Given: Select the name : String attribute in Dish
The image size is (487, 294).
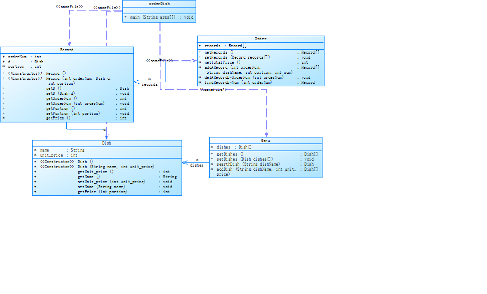Looking at the screenshot, I should [x=59, y=150].
